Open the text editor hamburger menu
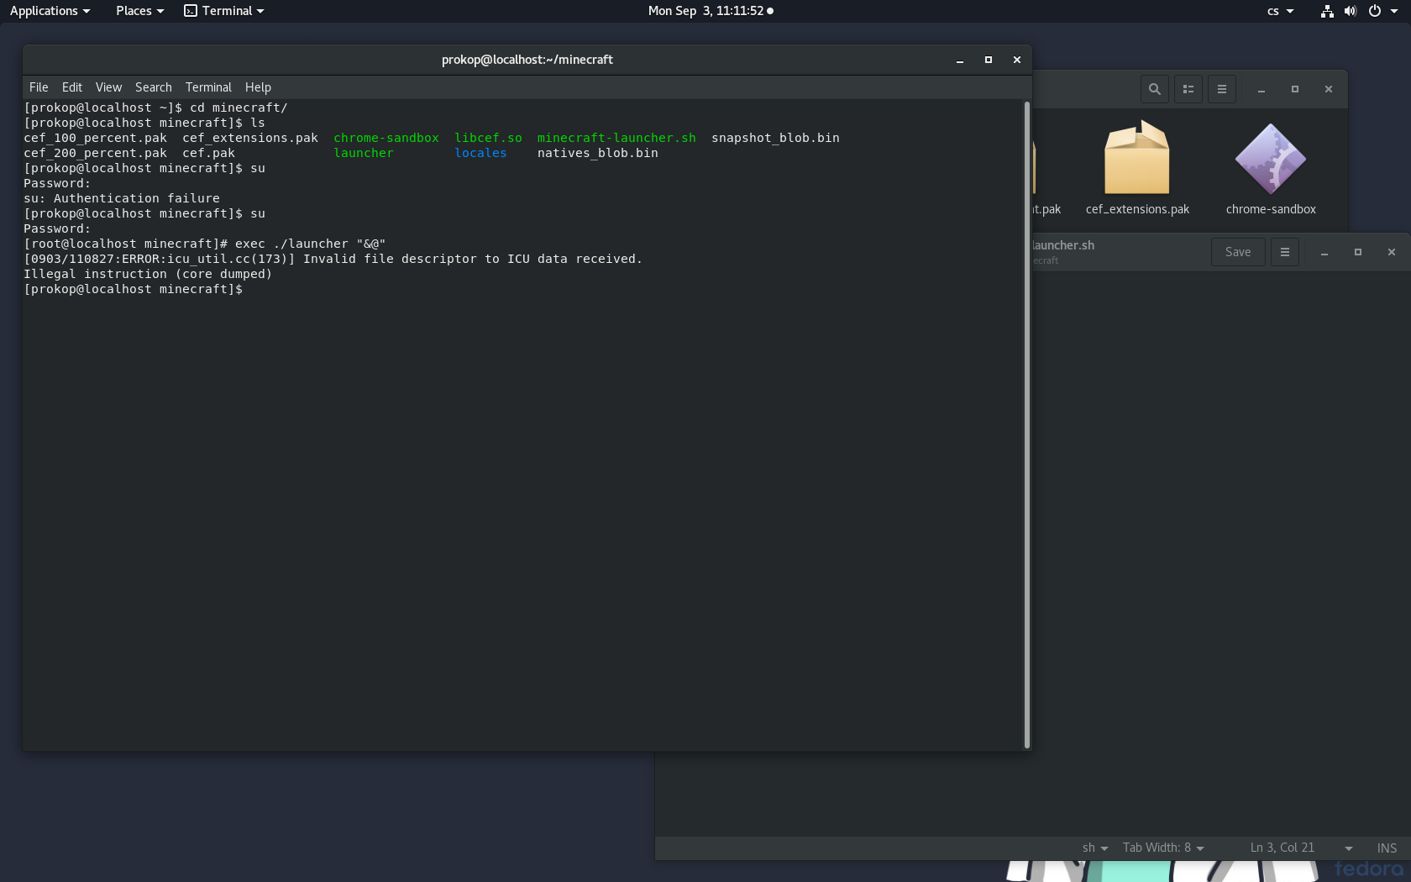The height and width of the screenshot is (882, 1411). (1285, 252)
